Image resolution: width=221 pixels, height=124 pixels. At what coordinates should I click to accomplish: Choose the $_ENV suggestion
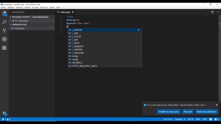(105, 33)
